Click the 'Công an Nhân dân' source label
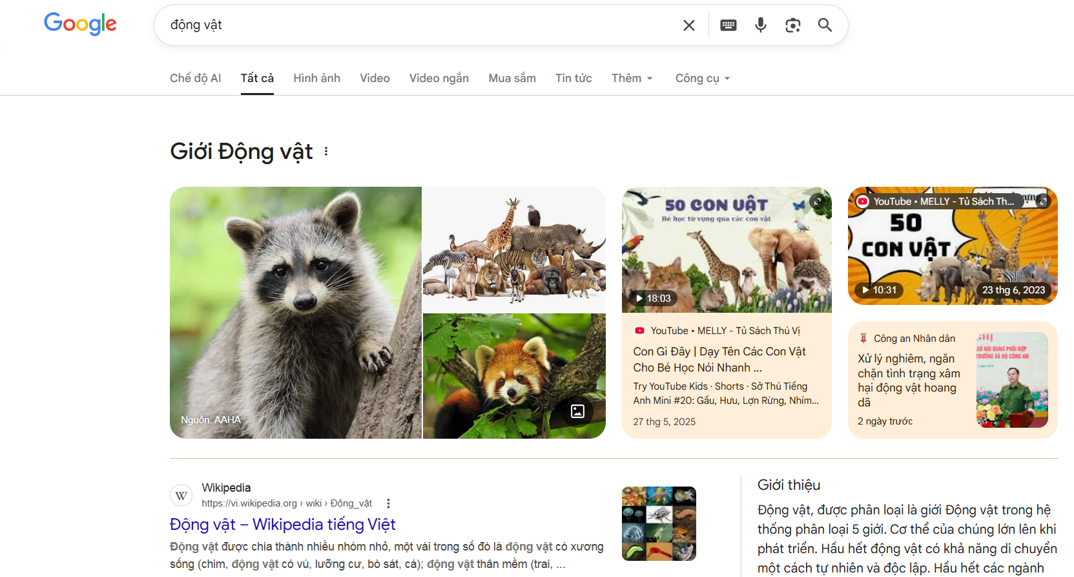The width and height of the screenshot is (1074, 577). point(914,339)
